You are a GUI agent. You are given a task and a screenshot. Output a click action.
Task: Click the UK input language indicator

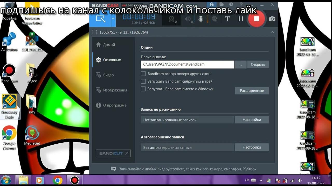[247, 180]
